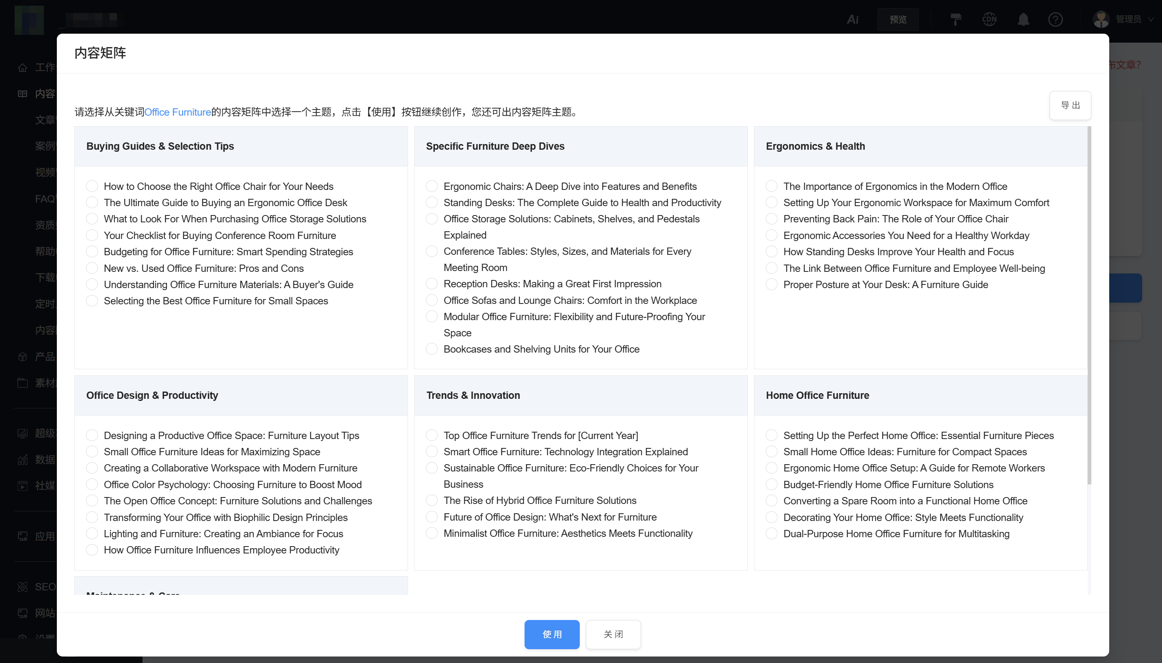This screenshot has height=663, width=1162.
Task: Select 'The Rise of Hybrid Office Furniture Solutions'
Action: (432, 500)
